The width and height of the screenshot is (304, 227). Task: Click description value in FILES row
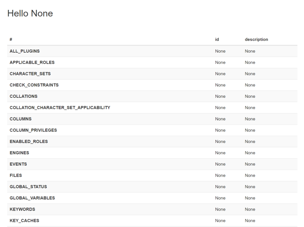(250, 176)
